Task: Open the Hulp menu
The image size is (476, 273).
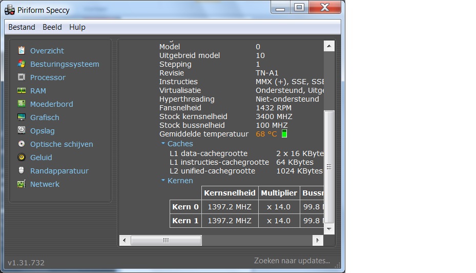Action: pos(77,27)
